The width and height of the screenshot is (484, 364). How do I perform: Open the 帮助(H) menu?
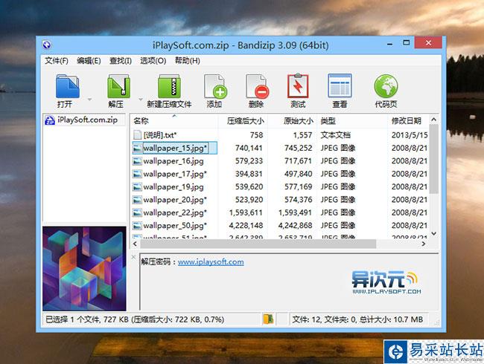pyautogui.click(x=188, y=61)
